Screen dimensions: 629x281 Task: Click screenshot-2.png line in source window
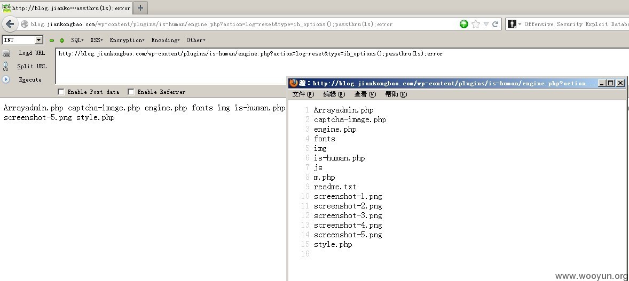point(348,206)
